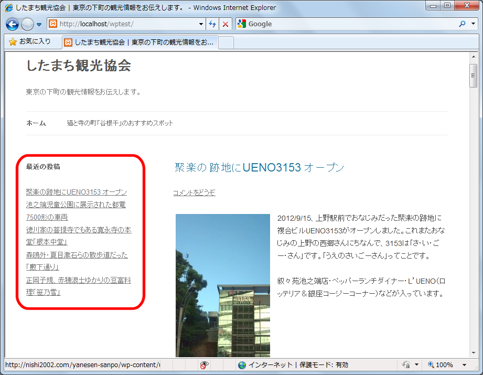Image resolution: width=483 pixels, height=375 pixels.
Task: Click the magnifier search icon
Action: pyautogui.click(x=462, y=24)
